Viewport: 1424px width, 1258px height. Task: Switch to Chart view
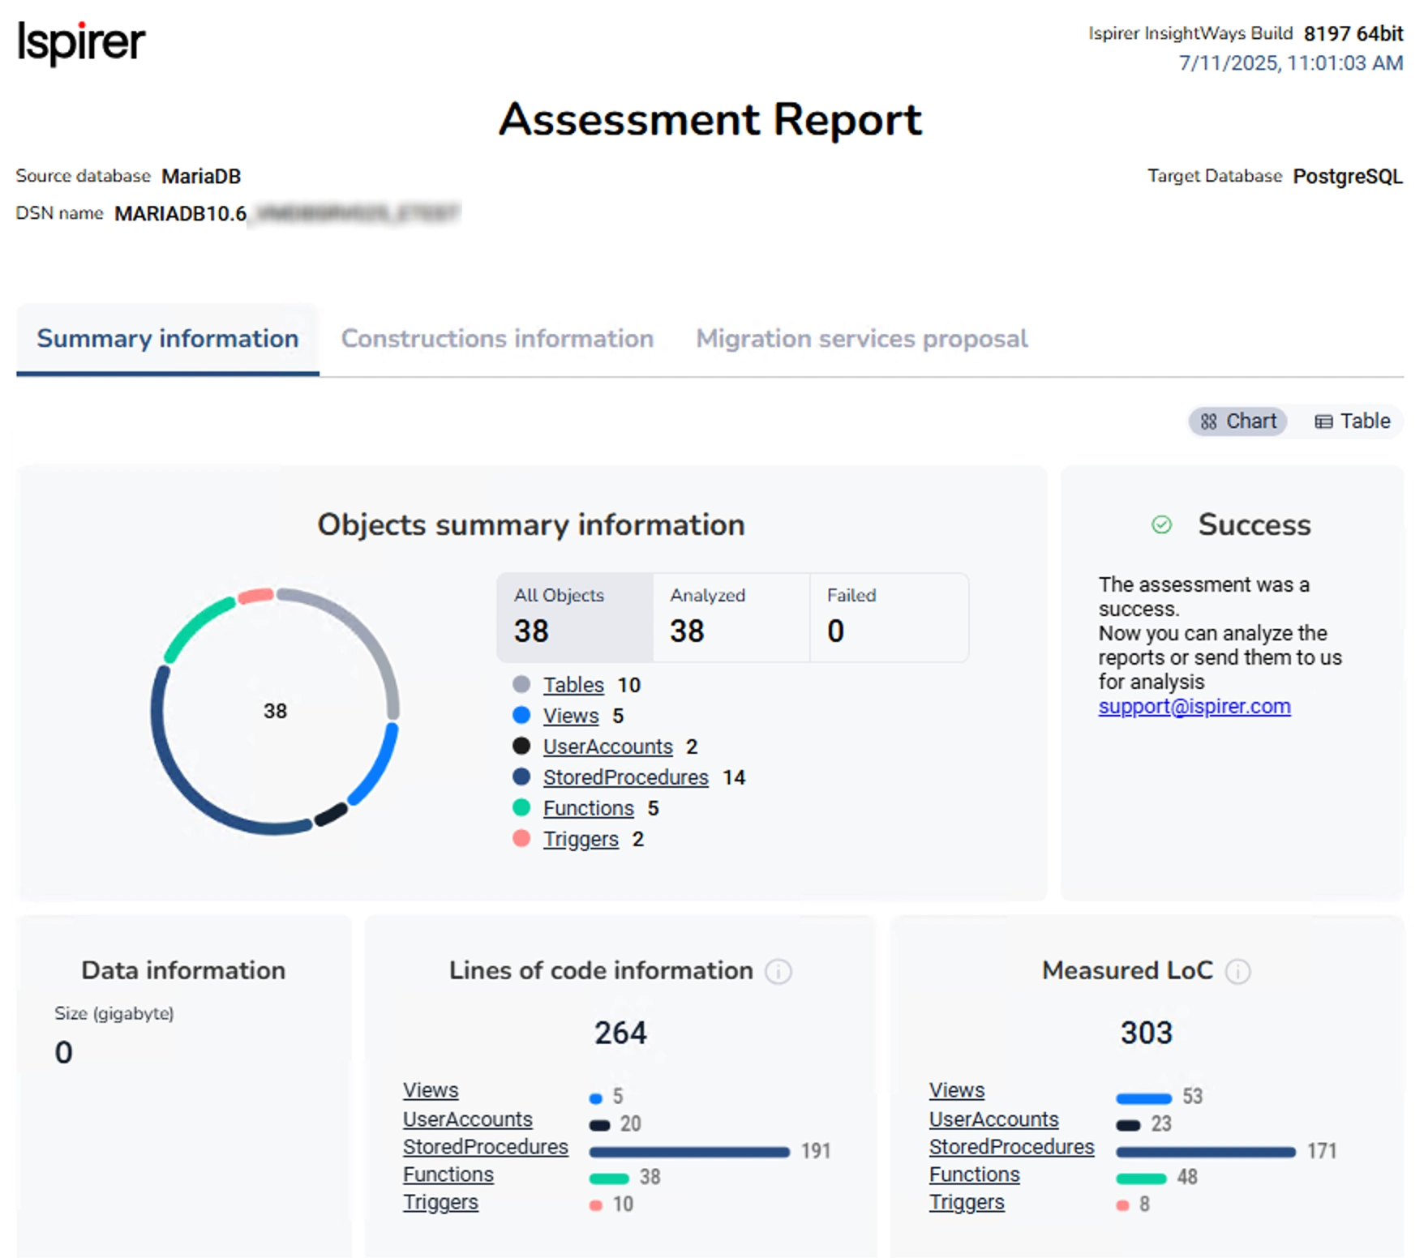[1237, 421]
